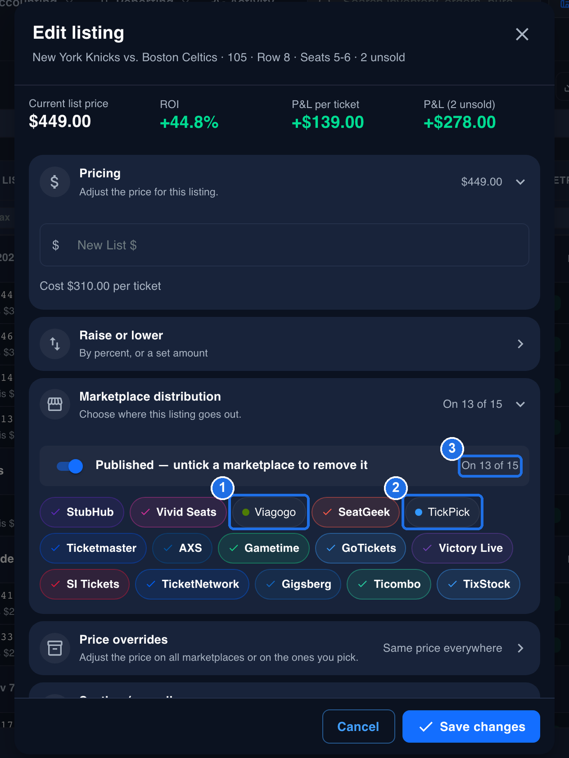
Task: Untick the Gigsberg marketplace chip
Action: [x=298, y=584]
